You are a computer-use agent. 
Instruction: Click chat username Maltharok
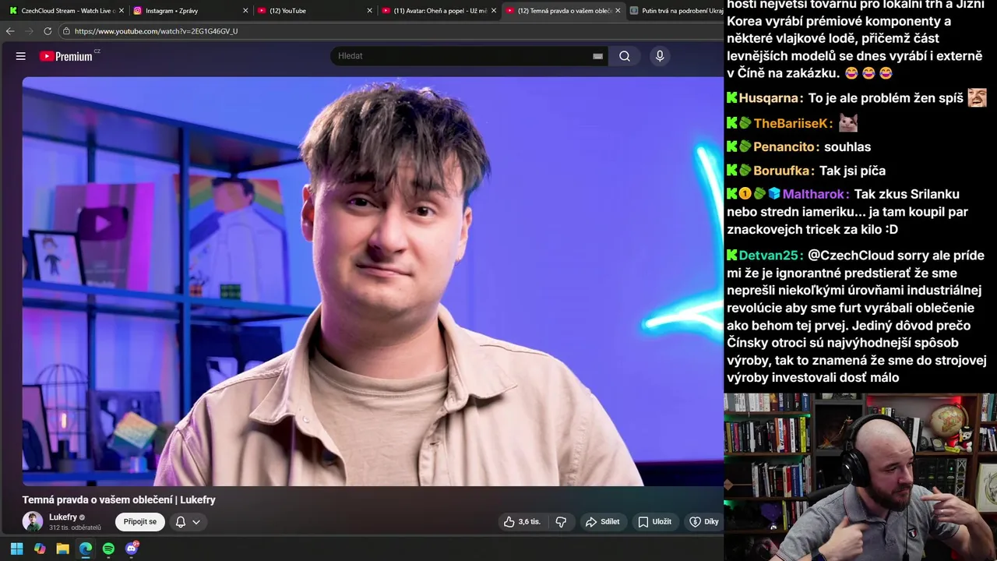click(x=816, y=194)
